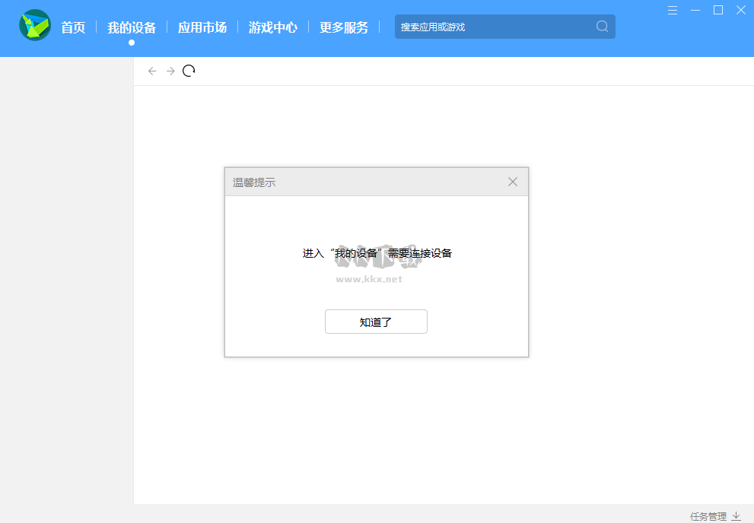Open the hamburger menu in the title bar

pos(672,10)
